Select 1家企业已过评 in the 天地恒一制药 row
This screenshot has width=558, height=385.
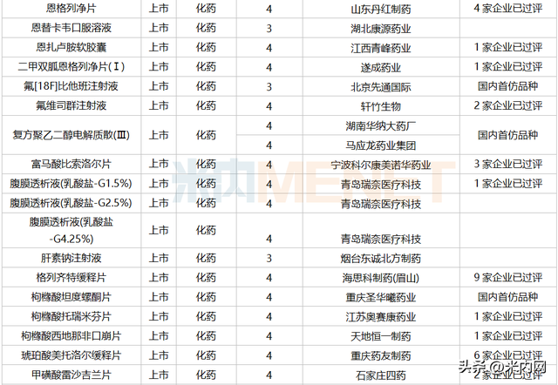point(507,336)
